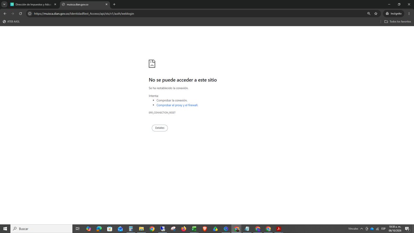Image resolution: width=414 pixels, height=233 pixels.
Task: Open File Explorer from the taskbar
Action: 141,229
